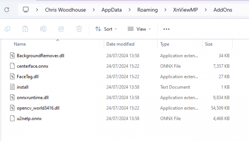Click the date modified of FaceTag.dll
This screenshot has height=141, width=249.
click(123, 77)
